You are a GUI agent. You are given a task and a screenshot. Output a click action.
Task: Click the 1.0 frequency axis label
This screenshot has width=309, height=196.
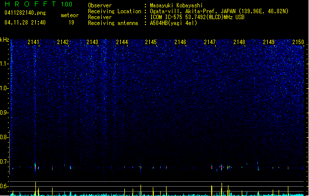4,88
